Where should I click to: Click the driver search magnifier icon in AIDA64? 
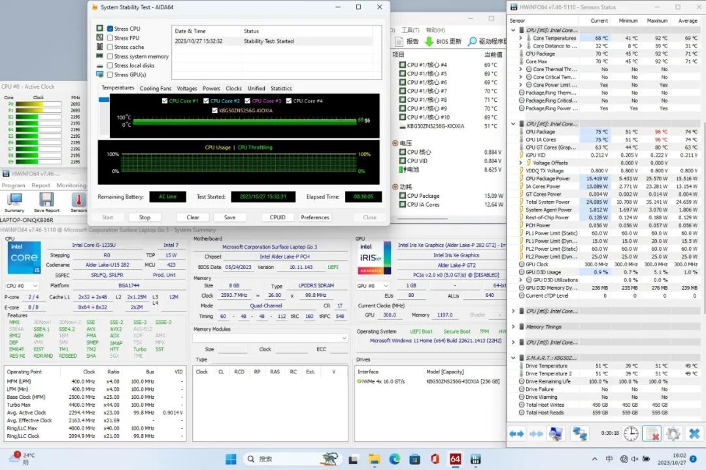(x=472, y=41)
